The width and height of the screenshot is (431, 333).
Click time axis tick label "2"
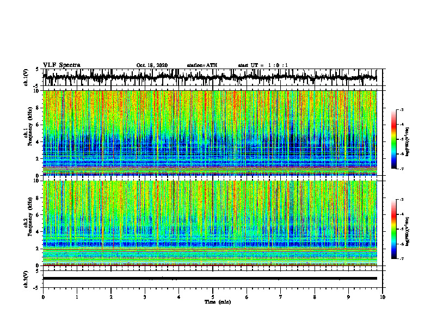pos(111,297)
